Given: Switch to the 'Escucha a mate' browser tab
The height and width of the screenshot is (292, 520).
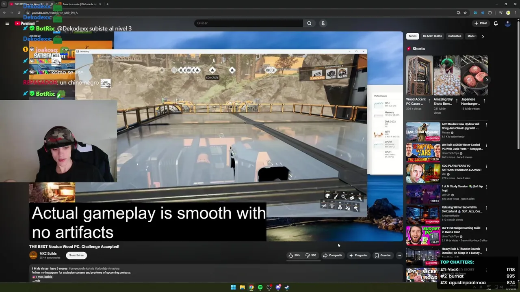Looking at the screenshot, I should 79,4.
